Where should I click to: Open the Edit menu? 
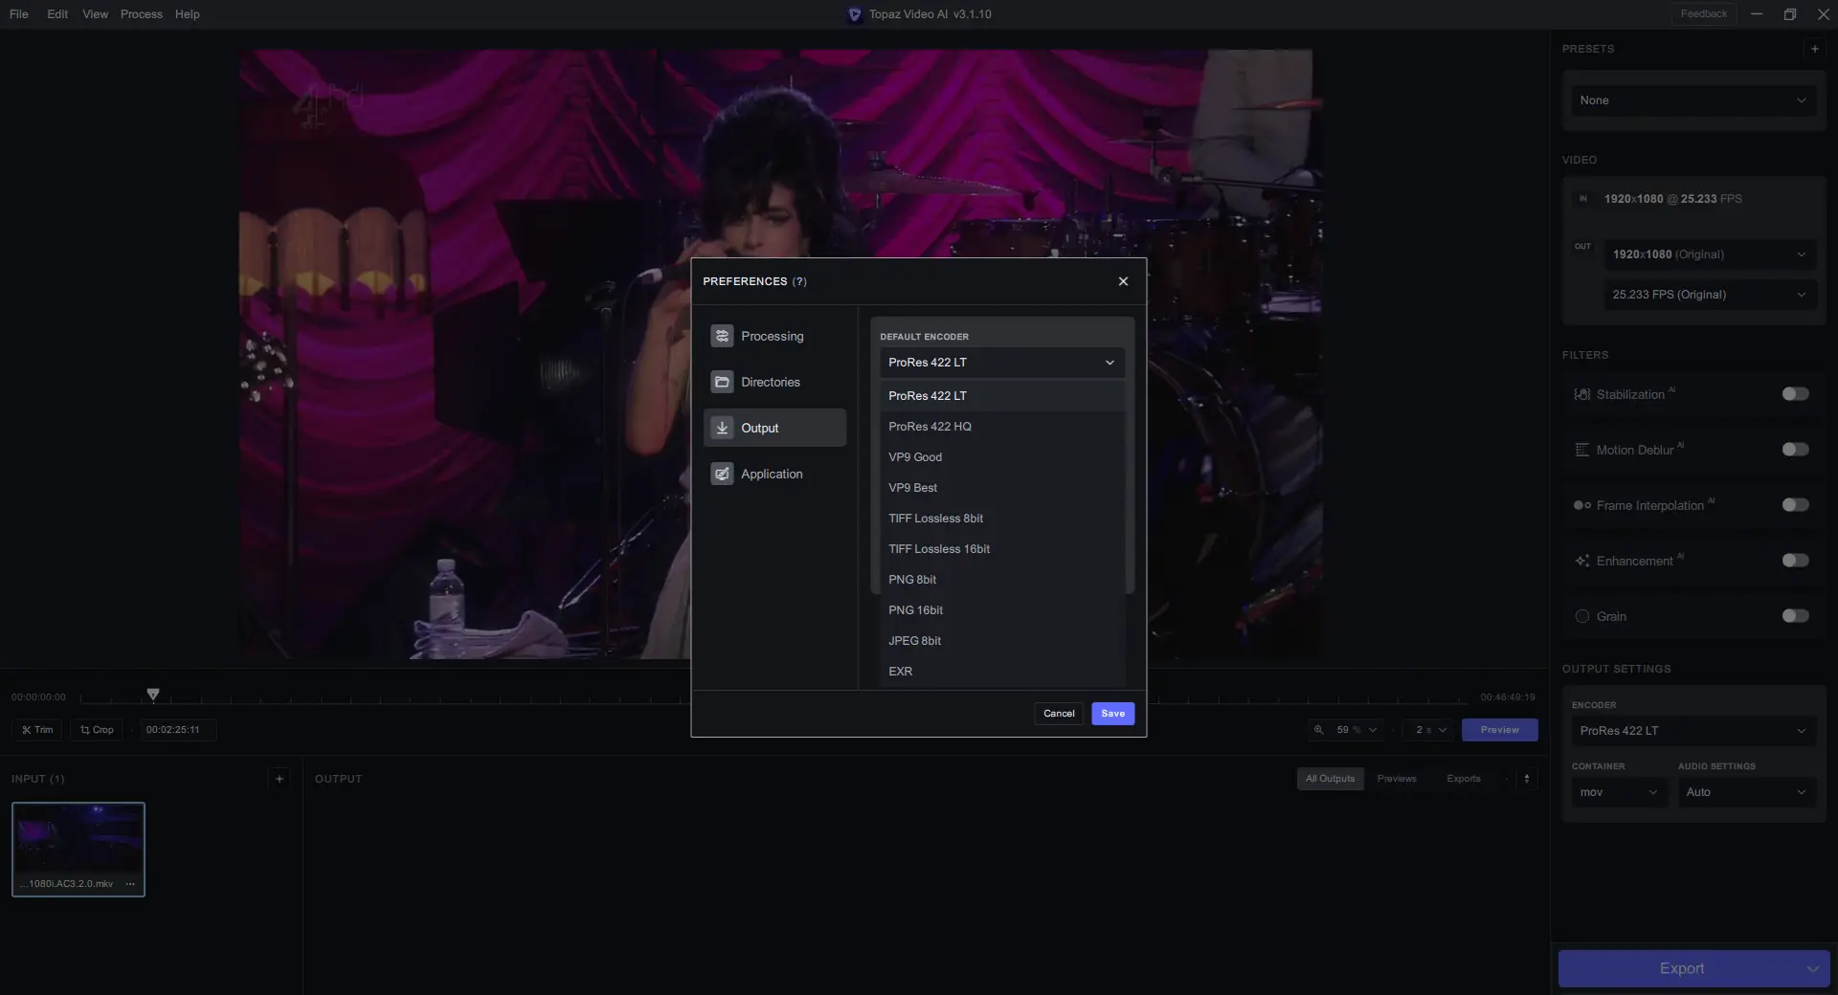57,14
